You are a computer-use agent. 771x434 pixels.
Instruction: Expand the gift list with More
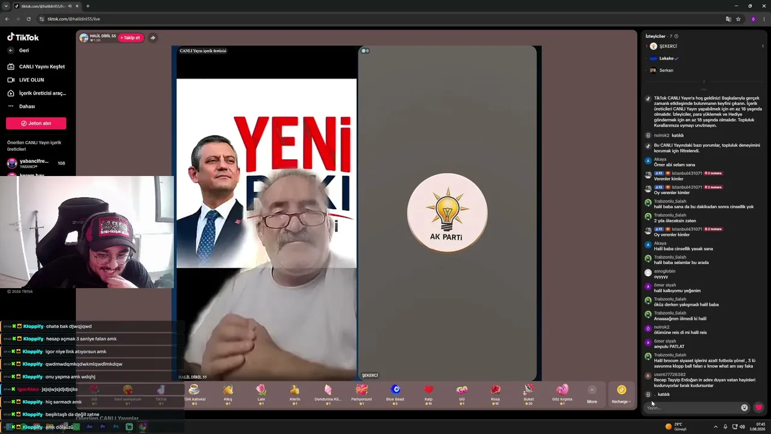pyautogui.click(x=592, y=394)
